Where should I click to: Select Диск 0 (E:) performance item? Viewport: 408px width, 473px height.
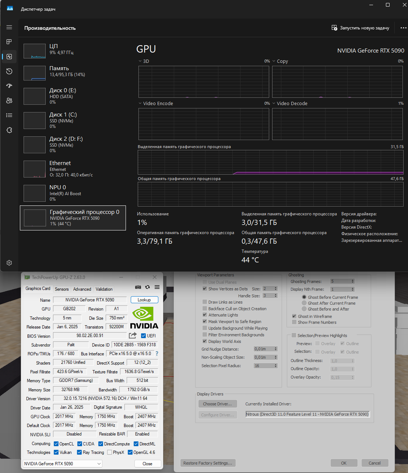(73, 96)
